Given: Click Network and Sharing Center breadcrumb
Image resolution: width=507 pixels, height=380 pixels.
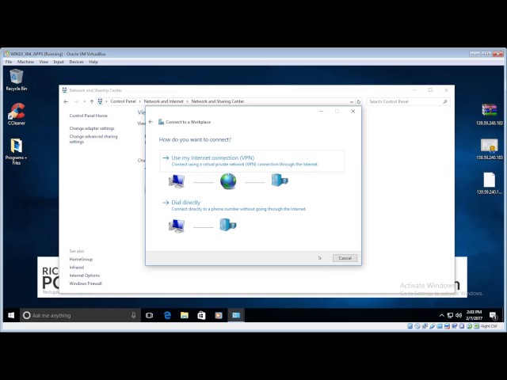Looking at the screenshot, I should coord(218,101).
